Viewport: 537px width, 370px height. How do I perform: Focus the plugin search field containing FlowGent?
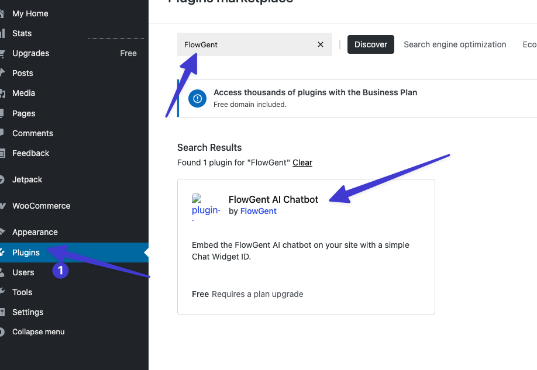(254, 44)
